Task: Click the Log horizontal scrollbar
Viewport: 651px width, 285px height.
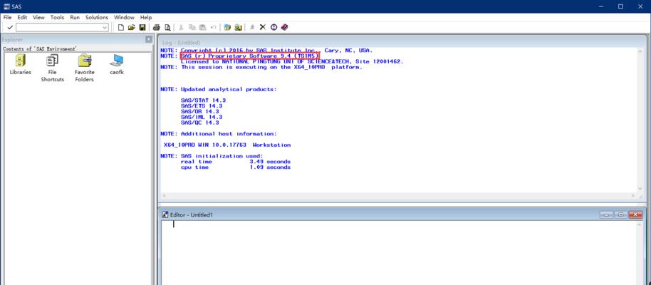Action: tap(399, 195)
